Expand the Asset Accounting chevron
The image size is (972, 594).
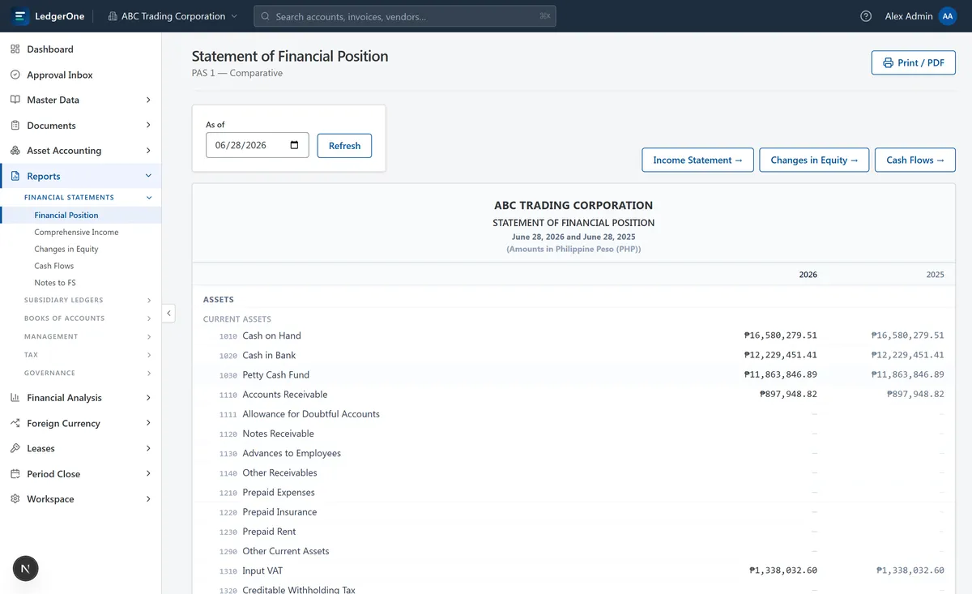pyautogui.click(x=148, y=151)
